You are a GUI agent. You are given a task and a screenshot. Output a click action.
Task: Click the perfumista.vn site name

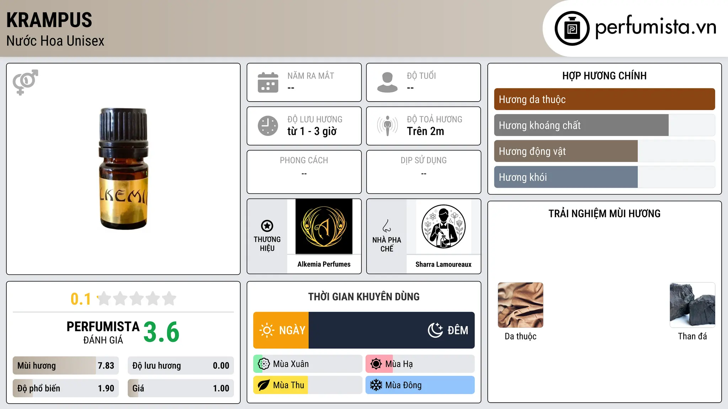(x=655, y=27)
